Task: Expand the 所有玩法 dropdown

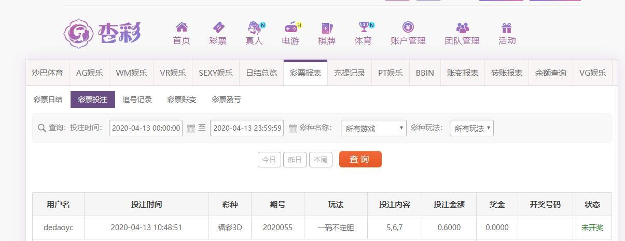Action: point(471,128)
